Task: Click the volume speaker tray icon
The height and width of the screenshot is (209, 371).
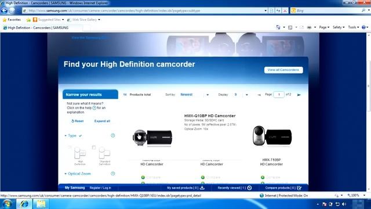Action: (344, 204)
